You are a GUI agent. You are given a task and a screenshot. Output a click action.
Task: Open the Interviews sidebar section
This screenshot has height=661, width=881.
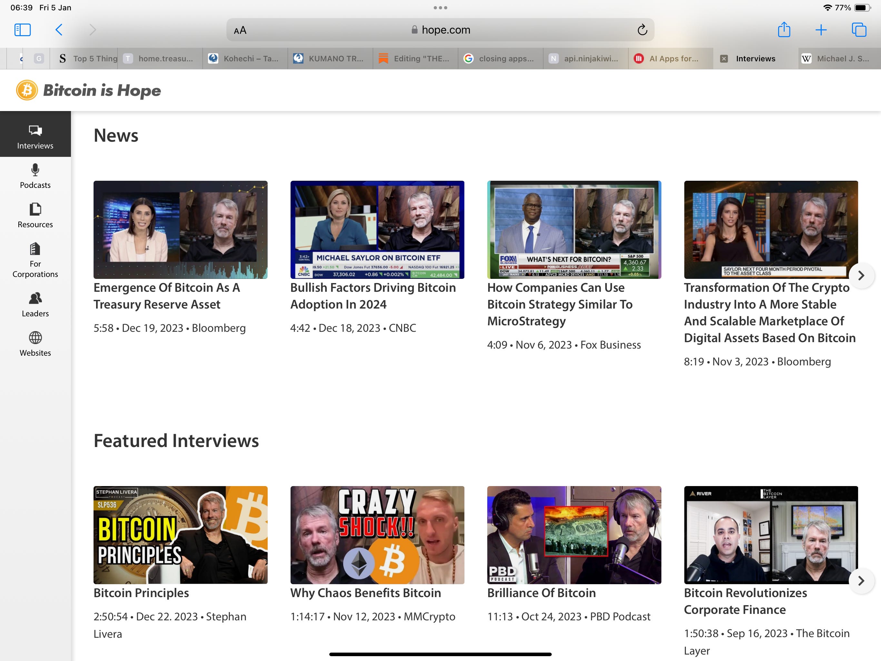click(x=35, y=134)
